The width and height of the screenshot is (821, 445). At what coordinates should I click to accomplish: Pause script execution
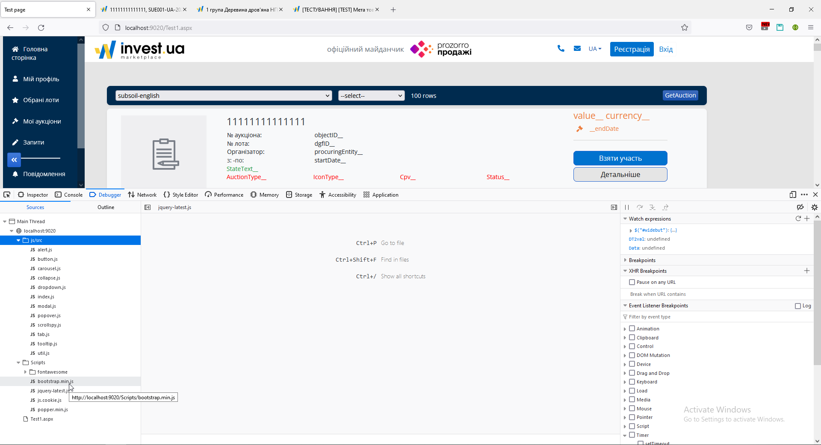tap(627, 207)
